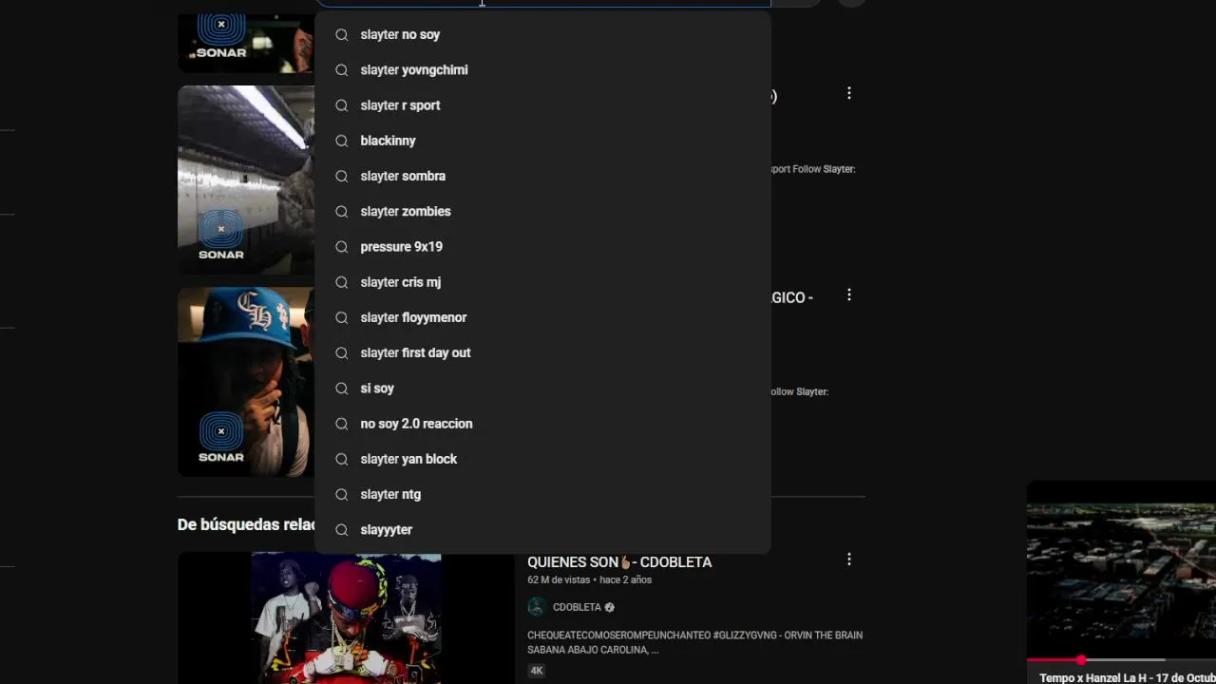Click search icon beside 'slayter floyymenor'
This screenshot has height=684, width=1216.
(x=342, y=317)
